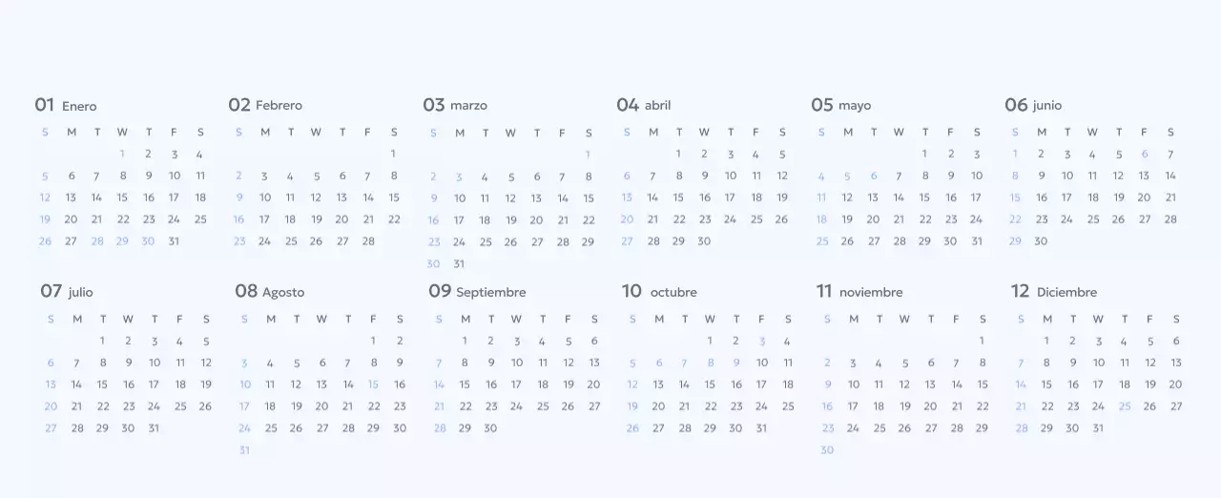Pick day 3 in the marzo calendar
1221x498 pixels.
pyautogui.click(x=459, y=176)
